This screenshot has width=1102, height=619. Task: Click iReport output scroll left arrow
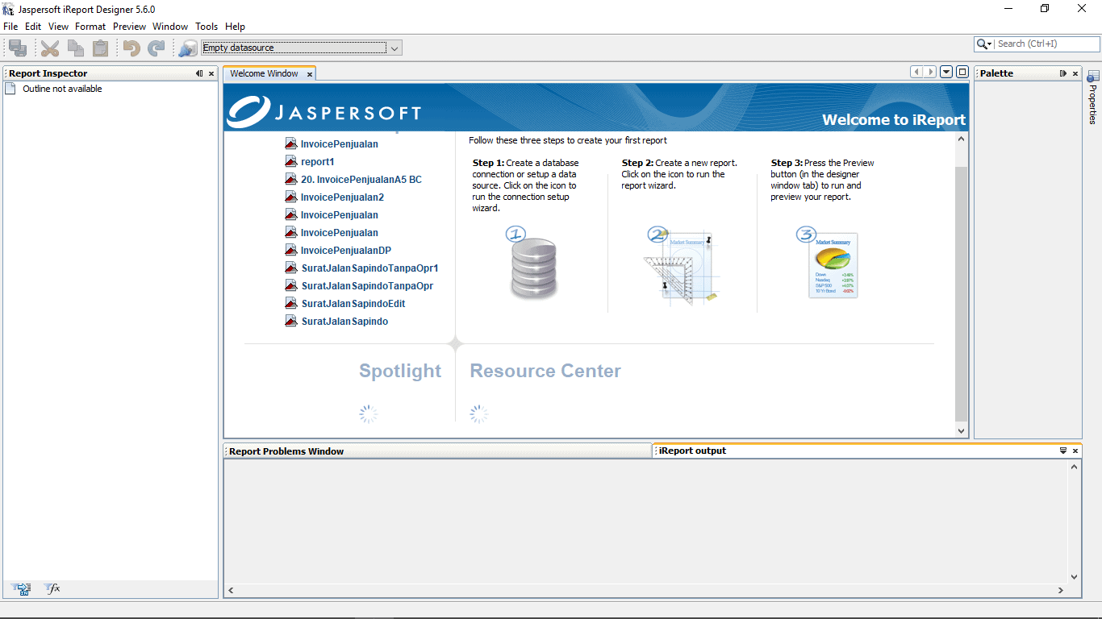pyautogui.click(x=231, y=590)
